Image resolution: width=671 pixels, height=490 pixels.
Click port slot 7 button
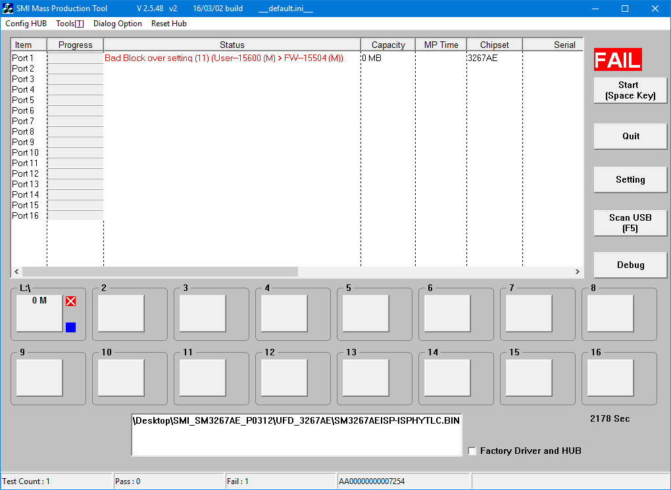[529, 313]
